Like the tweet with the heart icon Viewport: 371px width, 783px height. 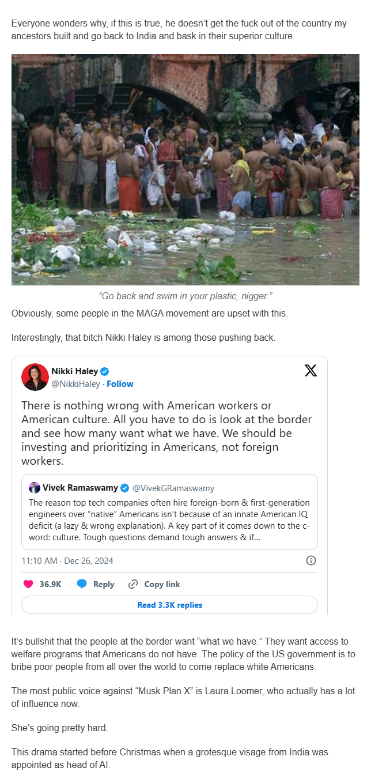[x=28, y=584]
